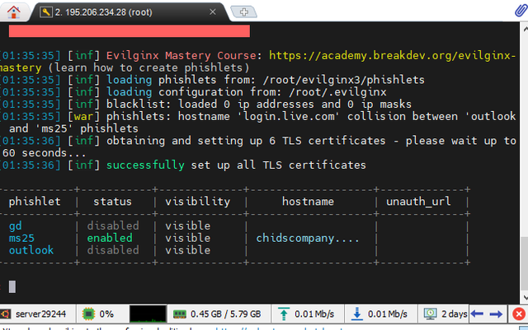The height and width of the screenshot is (330, 528).
Task: Click the ms25 phishlet name
Action: coord(21,238)
